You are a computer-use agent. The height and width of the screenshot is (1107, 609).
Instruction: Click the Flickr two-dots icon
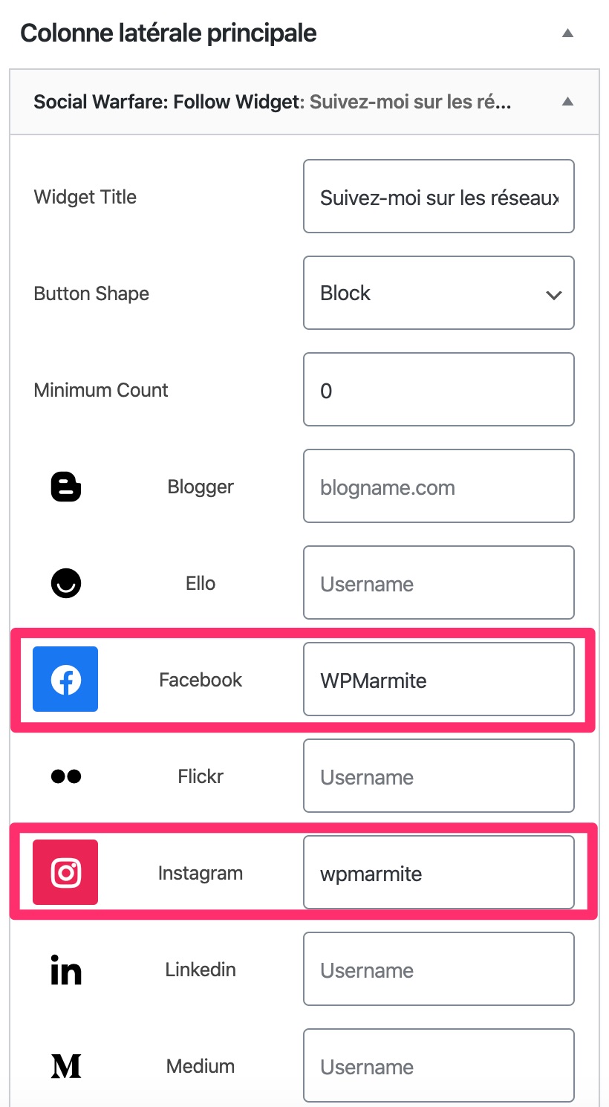point(65,776)
